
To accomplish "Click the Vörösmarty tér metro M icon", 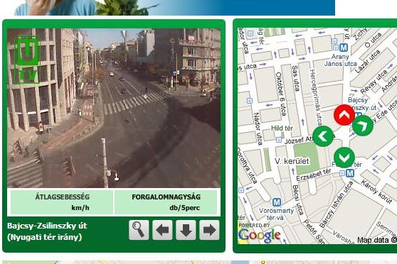I will coord(277,202).
